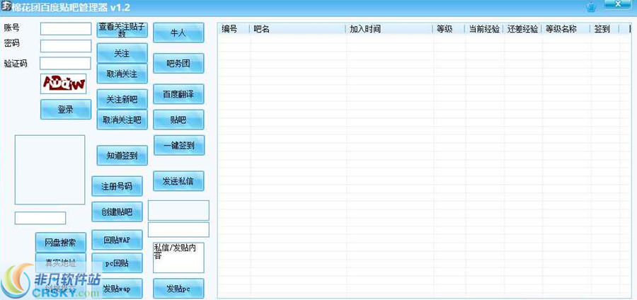Sort by the 编号 column header
This screenshot has height=300, width=637.
click(234, 29)
